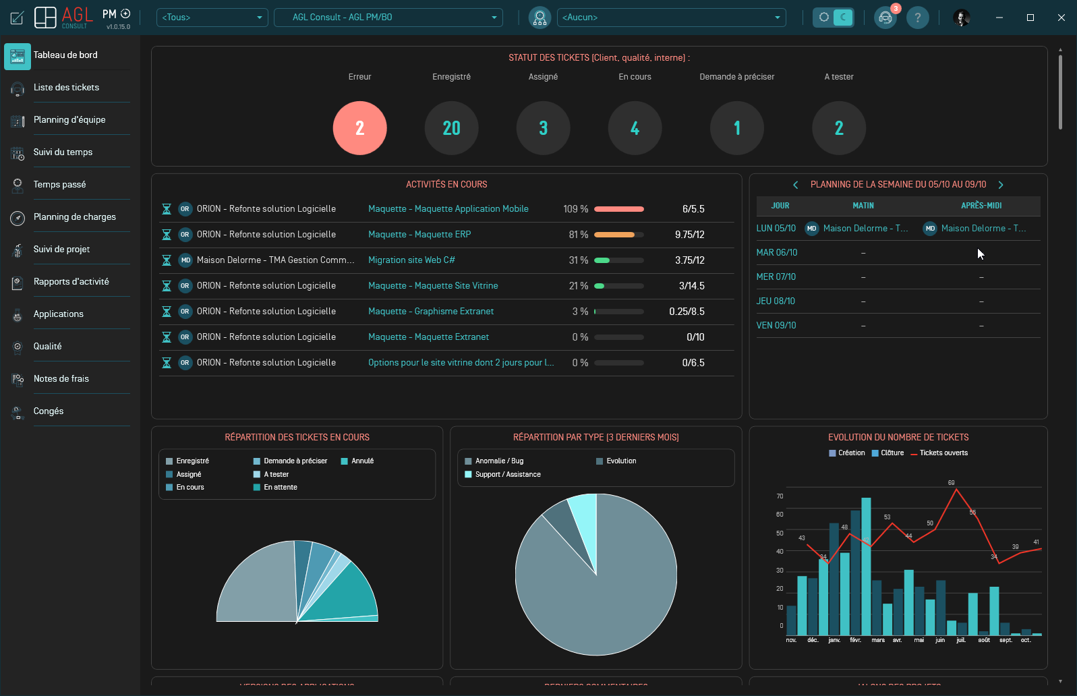Select the Enregistré status circle showing 20
The width and height of the screenshot is (1077, 696).
pyautogui.click(x=452, y=128)
